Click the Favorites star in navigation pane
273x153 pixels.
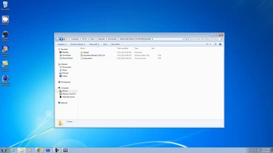point(59,49)
